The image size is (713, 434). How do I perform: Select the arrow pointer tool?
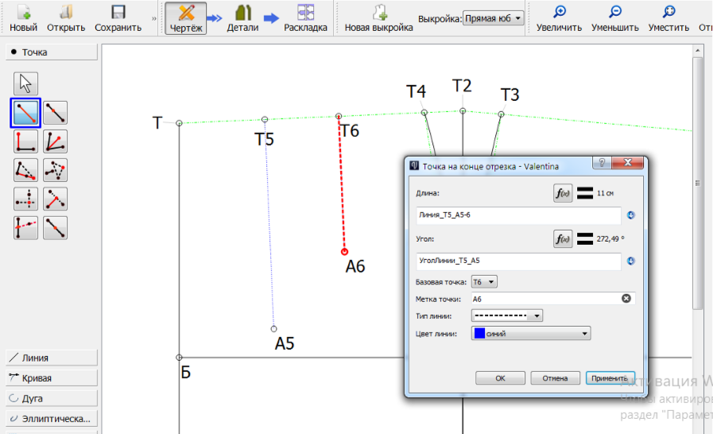26,83
